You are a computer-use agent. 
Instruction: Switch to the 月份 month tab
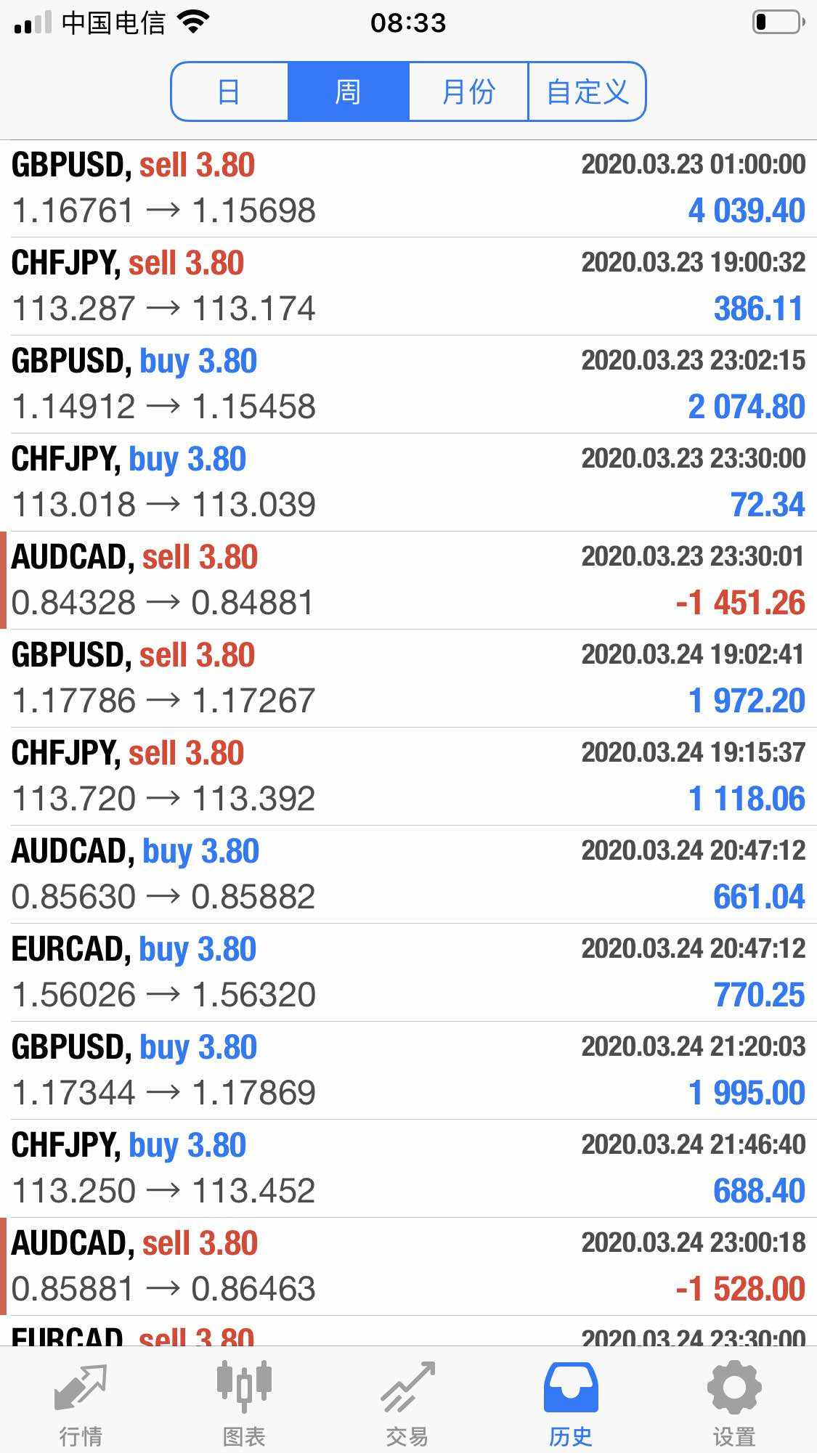[x=468, y=92]
